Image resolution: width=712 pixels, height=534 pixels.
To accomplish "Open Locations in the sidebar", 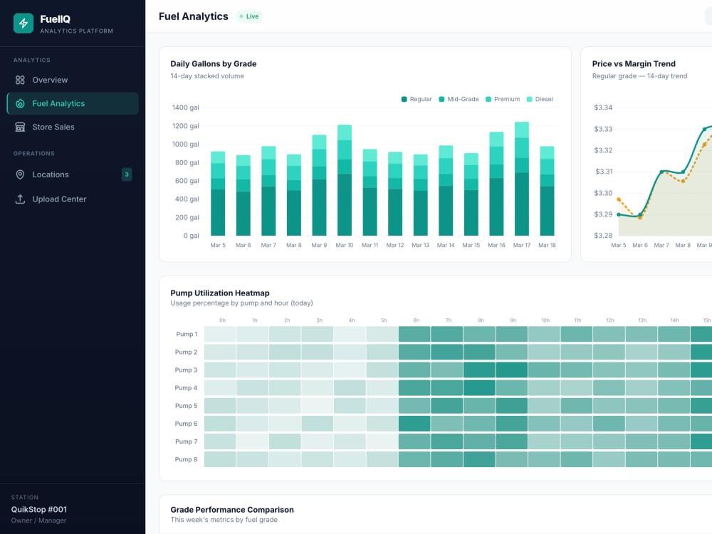I will click(x=73, y=175).
